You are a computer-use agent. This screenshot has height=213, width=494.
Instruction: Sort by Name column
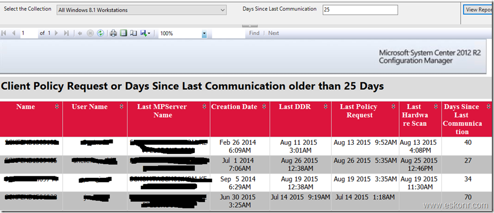point(57,107)
